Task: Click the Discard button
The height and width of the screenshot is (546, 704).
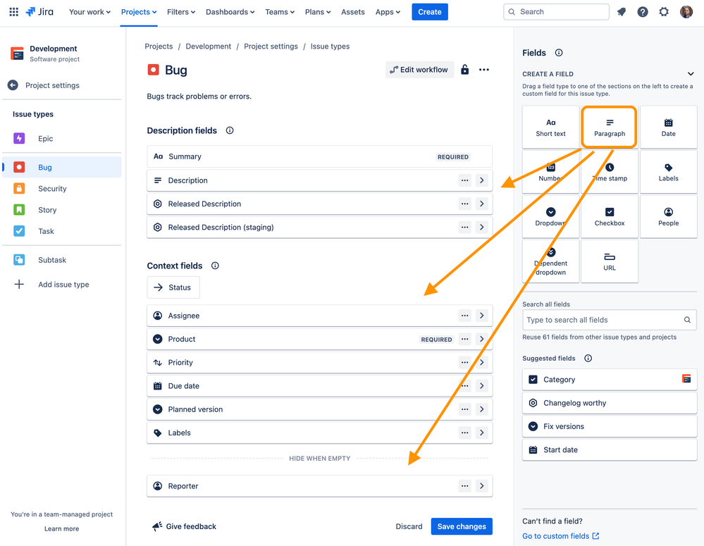Action: [x=409, y=526]
